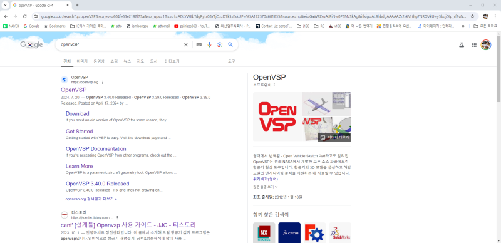Switch to the 지도 tab
The image size is (501, 243).
(x=140, y=61)
